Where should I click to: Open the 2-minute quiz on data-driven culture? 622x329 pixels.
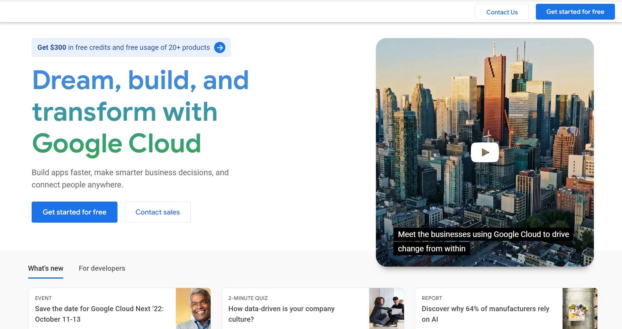(313, 308)
